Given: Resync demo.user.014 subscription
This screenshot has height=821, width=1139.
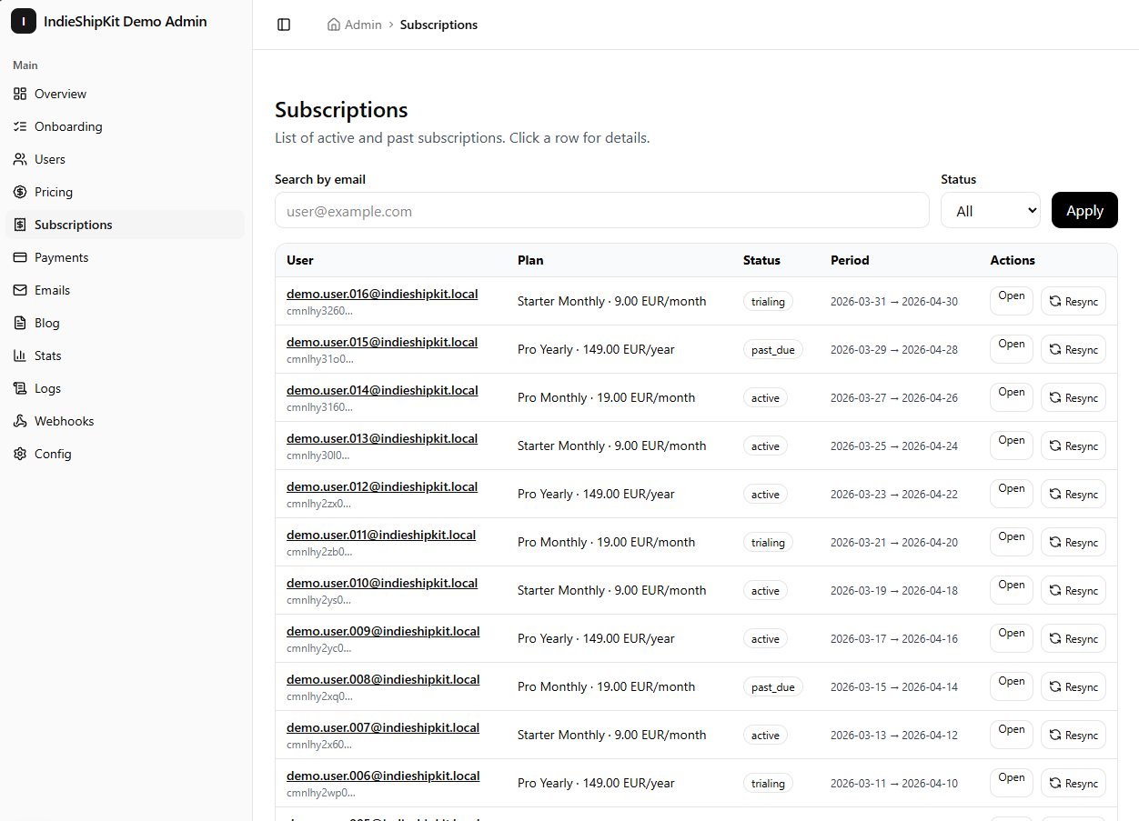Looking at the screenshot, I should point(1073,397).
